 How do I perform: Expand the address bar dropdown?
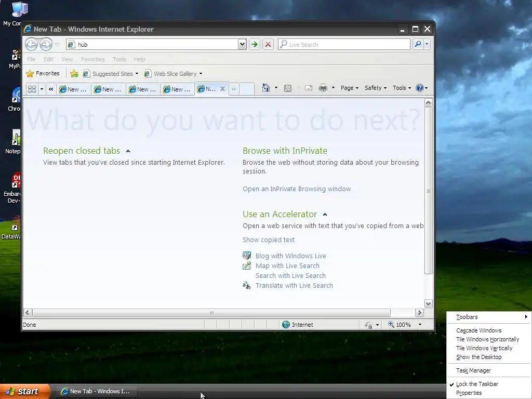pyautogui.click(x=242, y=44)
